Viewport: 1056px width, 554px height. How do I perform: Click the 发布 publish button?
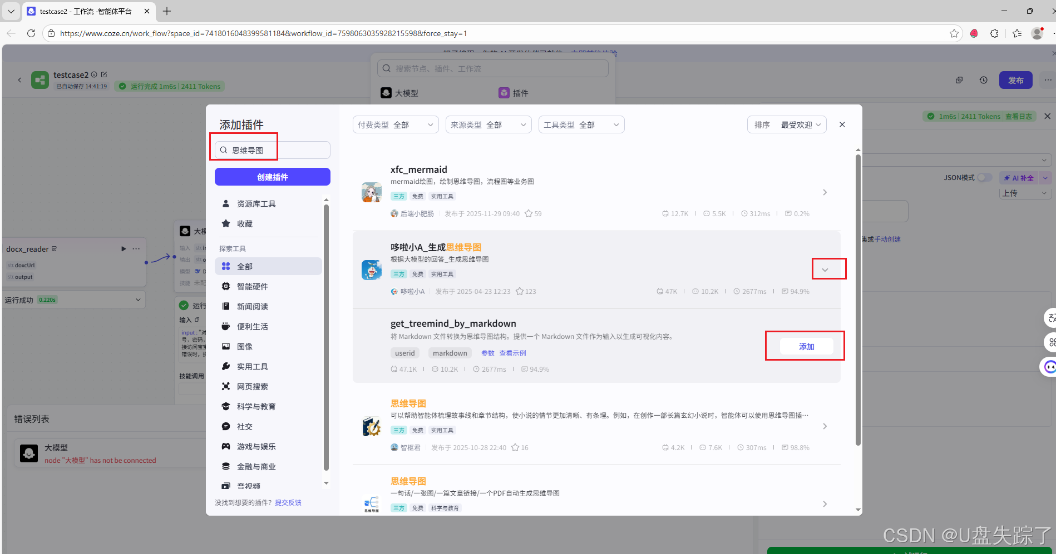(1015, 80)
